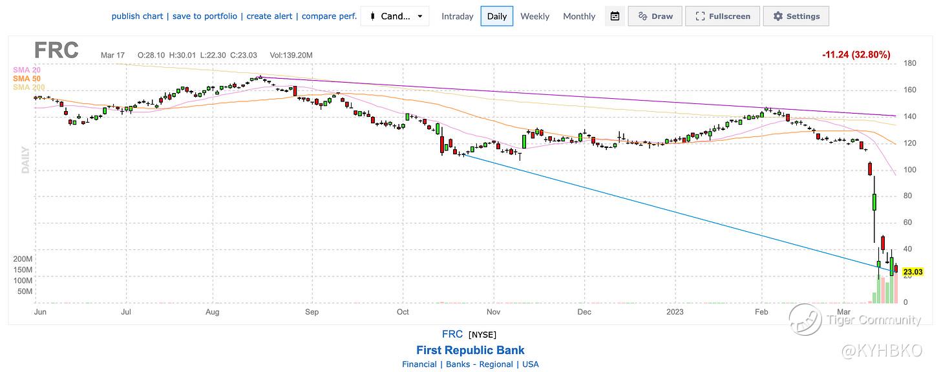Click the 200M volume axis label
The height and width of the screenshot is (372, 941).
(x=23, y=259)
